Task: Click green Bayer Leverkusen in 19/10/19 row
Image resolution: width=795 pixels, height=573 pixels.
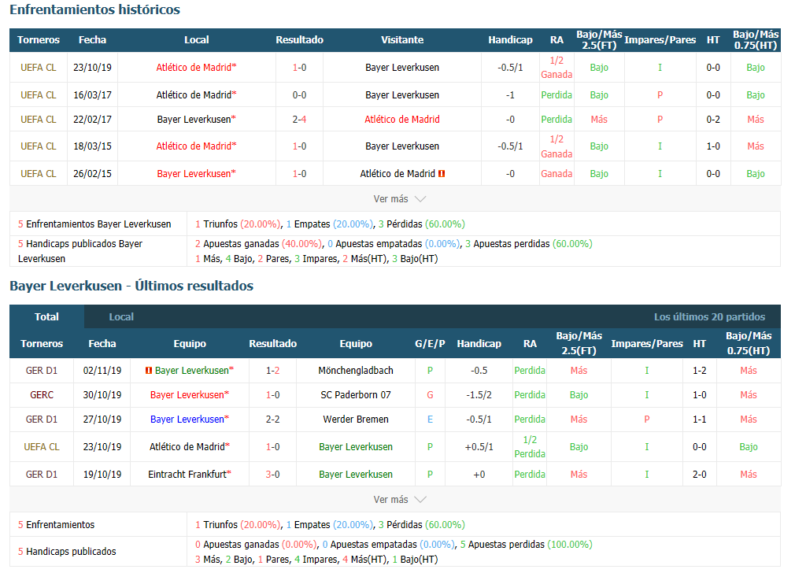Action: (x=356, y=474)
